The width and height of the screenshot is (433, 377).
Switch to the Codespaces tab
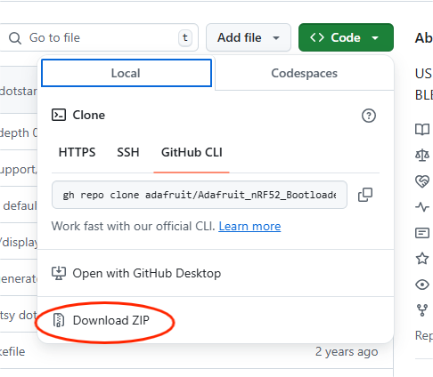point(304,73)
